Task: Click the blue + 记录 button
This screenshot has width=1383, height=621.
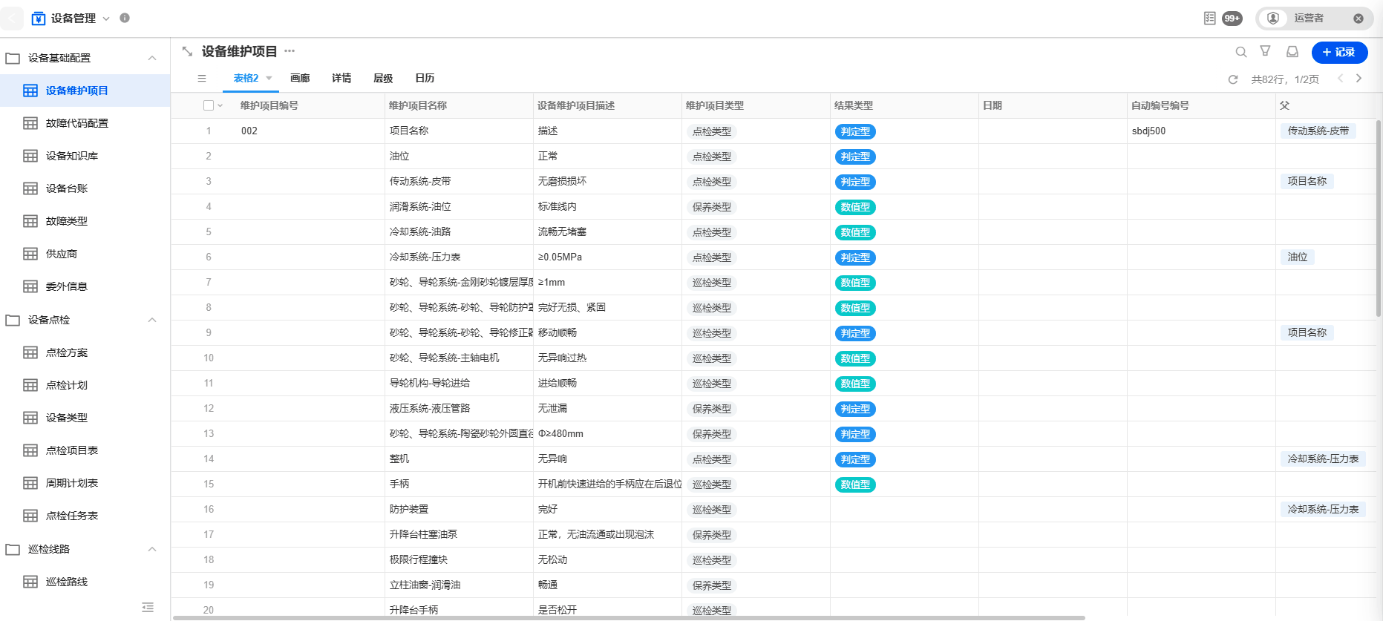Action: pyautogui.click(x=1338, y=52)
